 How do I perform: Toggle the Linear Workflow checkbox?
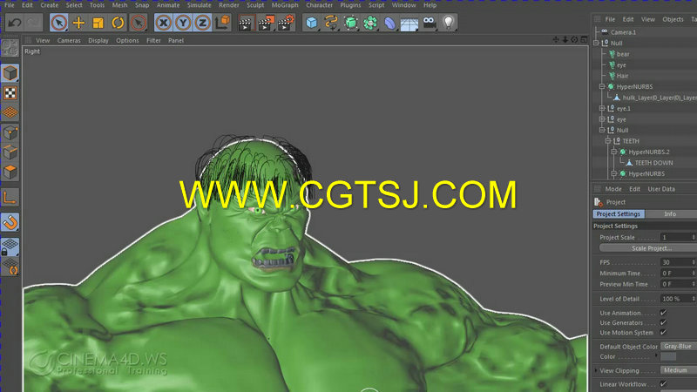click(663, 384)
